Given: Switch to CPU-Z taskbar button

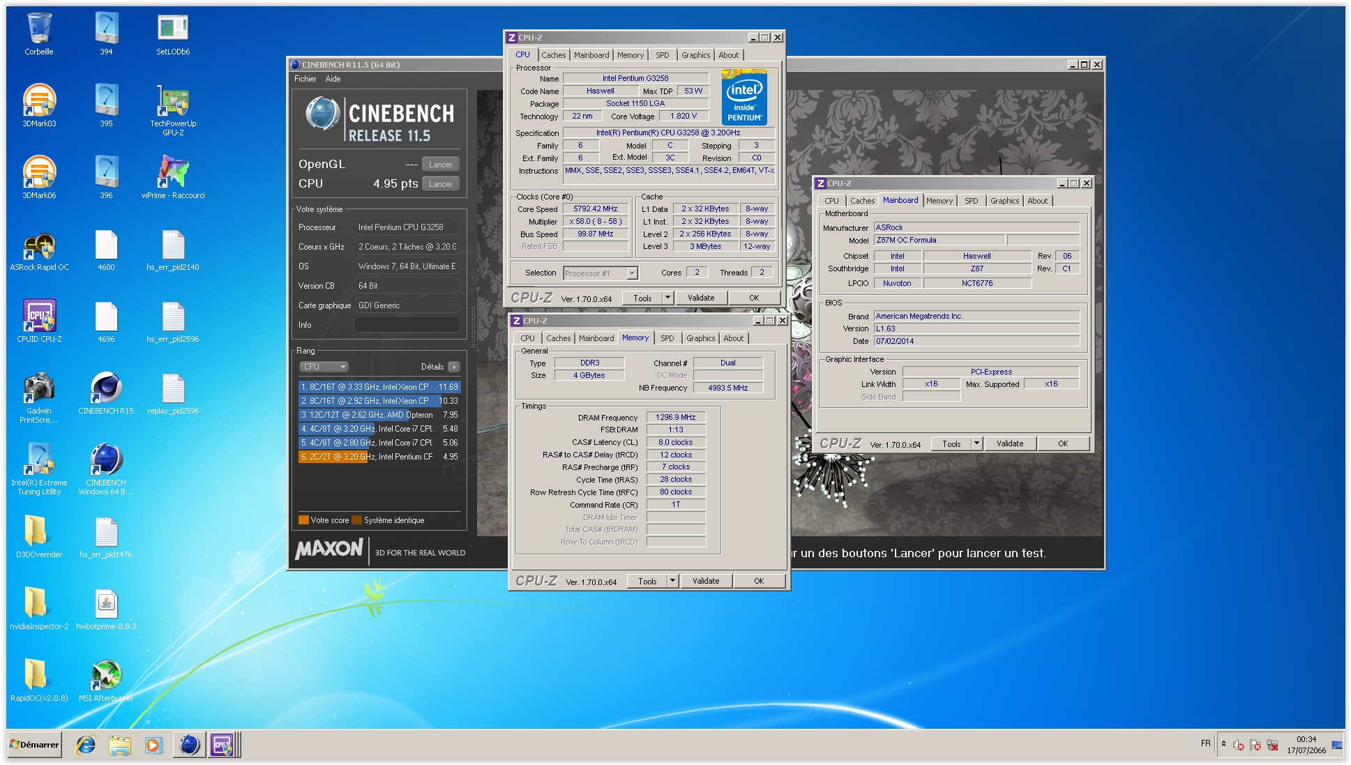Looking at the screenshot, I should 223,745.
